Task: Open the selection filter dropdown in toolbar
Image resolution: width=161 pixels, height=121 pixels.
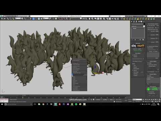Action: click(x=18, y=18)
